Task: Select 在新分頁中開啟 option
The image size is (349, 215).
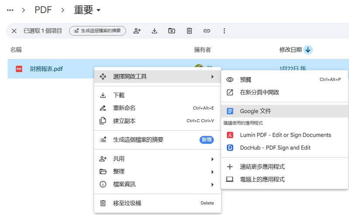Action: (x=284, y=92)
